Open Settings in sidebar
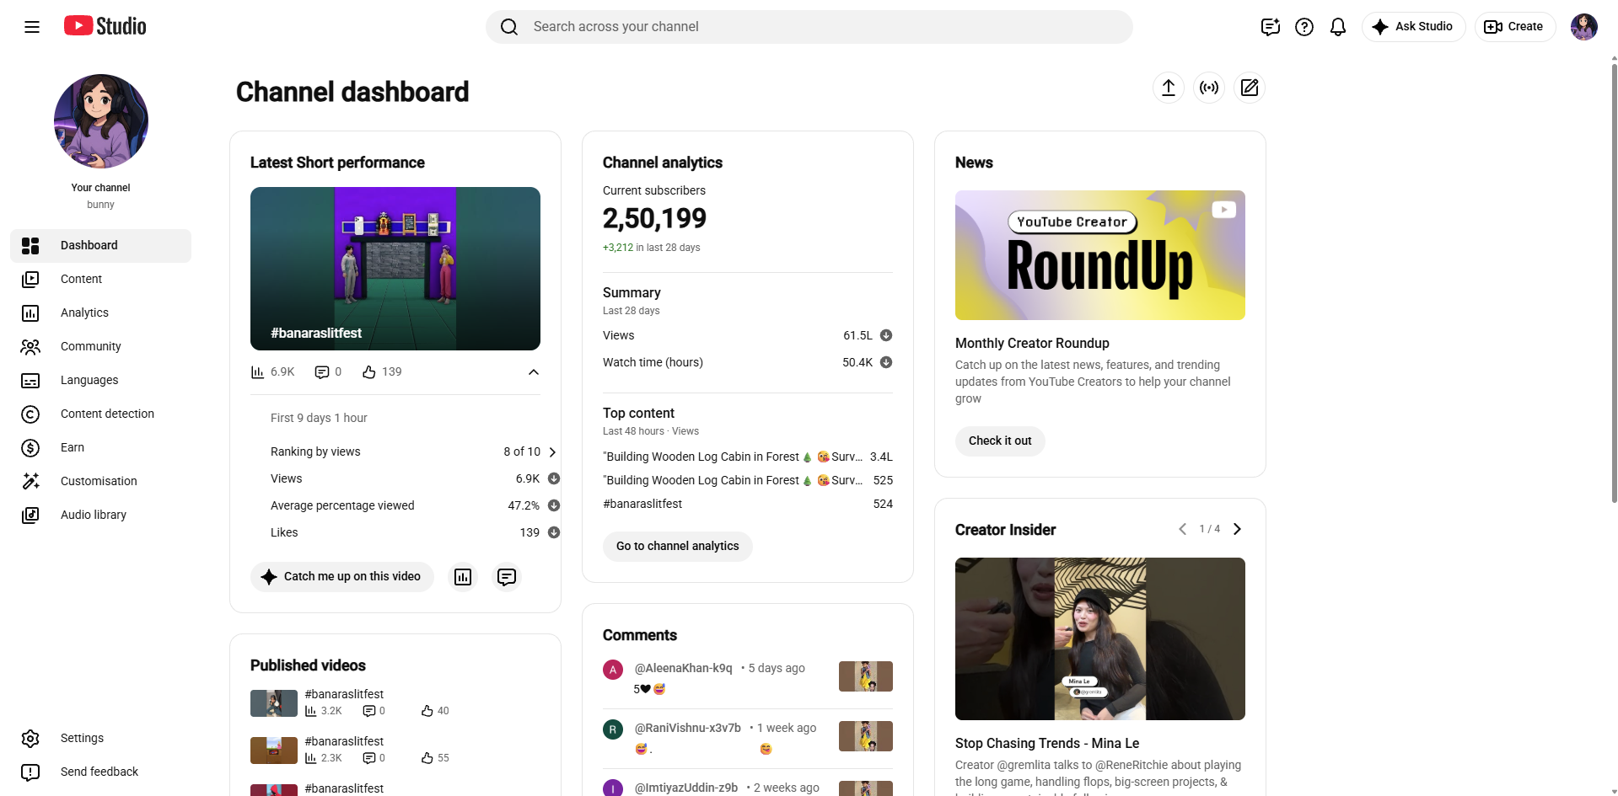Screen dimensions: 1618x796 pyautogui.click(x=101, y=739)
